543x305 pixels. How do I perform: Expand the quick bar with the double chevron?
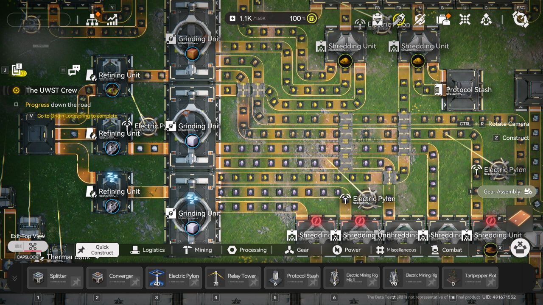pos(15,278)
